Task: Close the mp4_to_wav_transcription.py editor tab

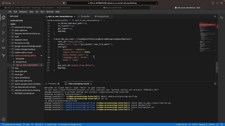Action: point(75,16)
